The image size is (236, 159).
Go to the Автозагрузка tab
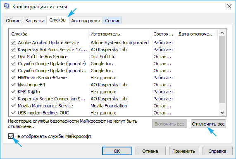[x=86, y=21]
